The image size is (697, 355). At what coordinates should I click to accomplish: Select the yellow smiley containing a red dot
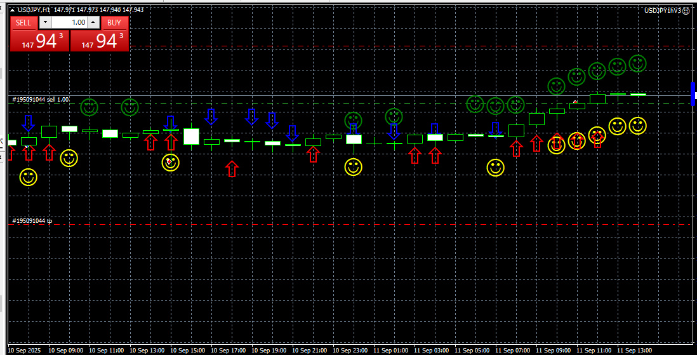click(x=170, y=163)
